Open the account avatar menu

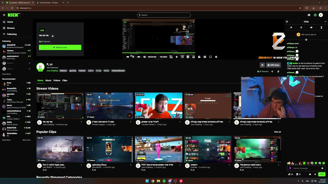(321, 15)
